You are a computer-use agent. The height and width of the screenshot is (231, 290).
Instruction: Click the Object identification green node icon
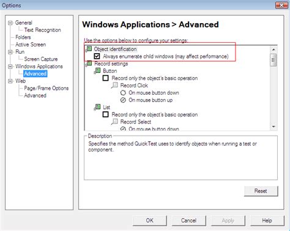pyautogui.click(x=89, y=49)
